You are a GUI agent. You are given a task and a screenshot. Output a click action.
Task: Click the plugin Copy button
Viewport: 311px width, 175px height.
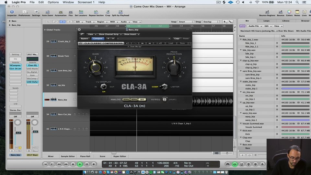(x=177, y=39)
